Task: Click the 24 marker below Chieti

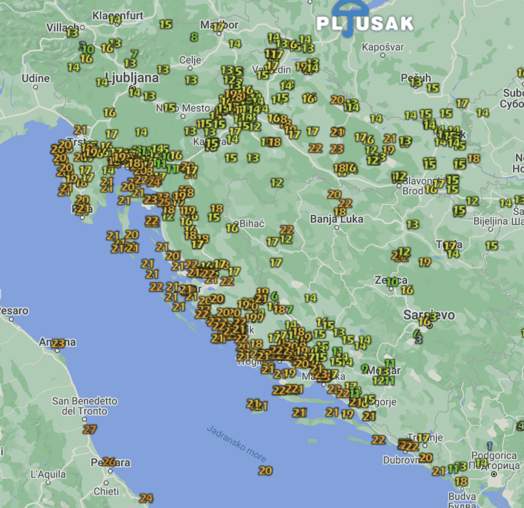Action: [x=146, y=498]
